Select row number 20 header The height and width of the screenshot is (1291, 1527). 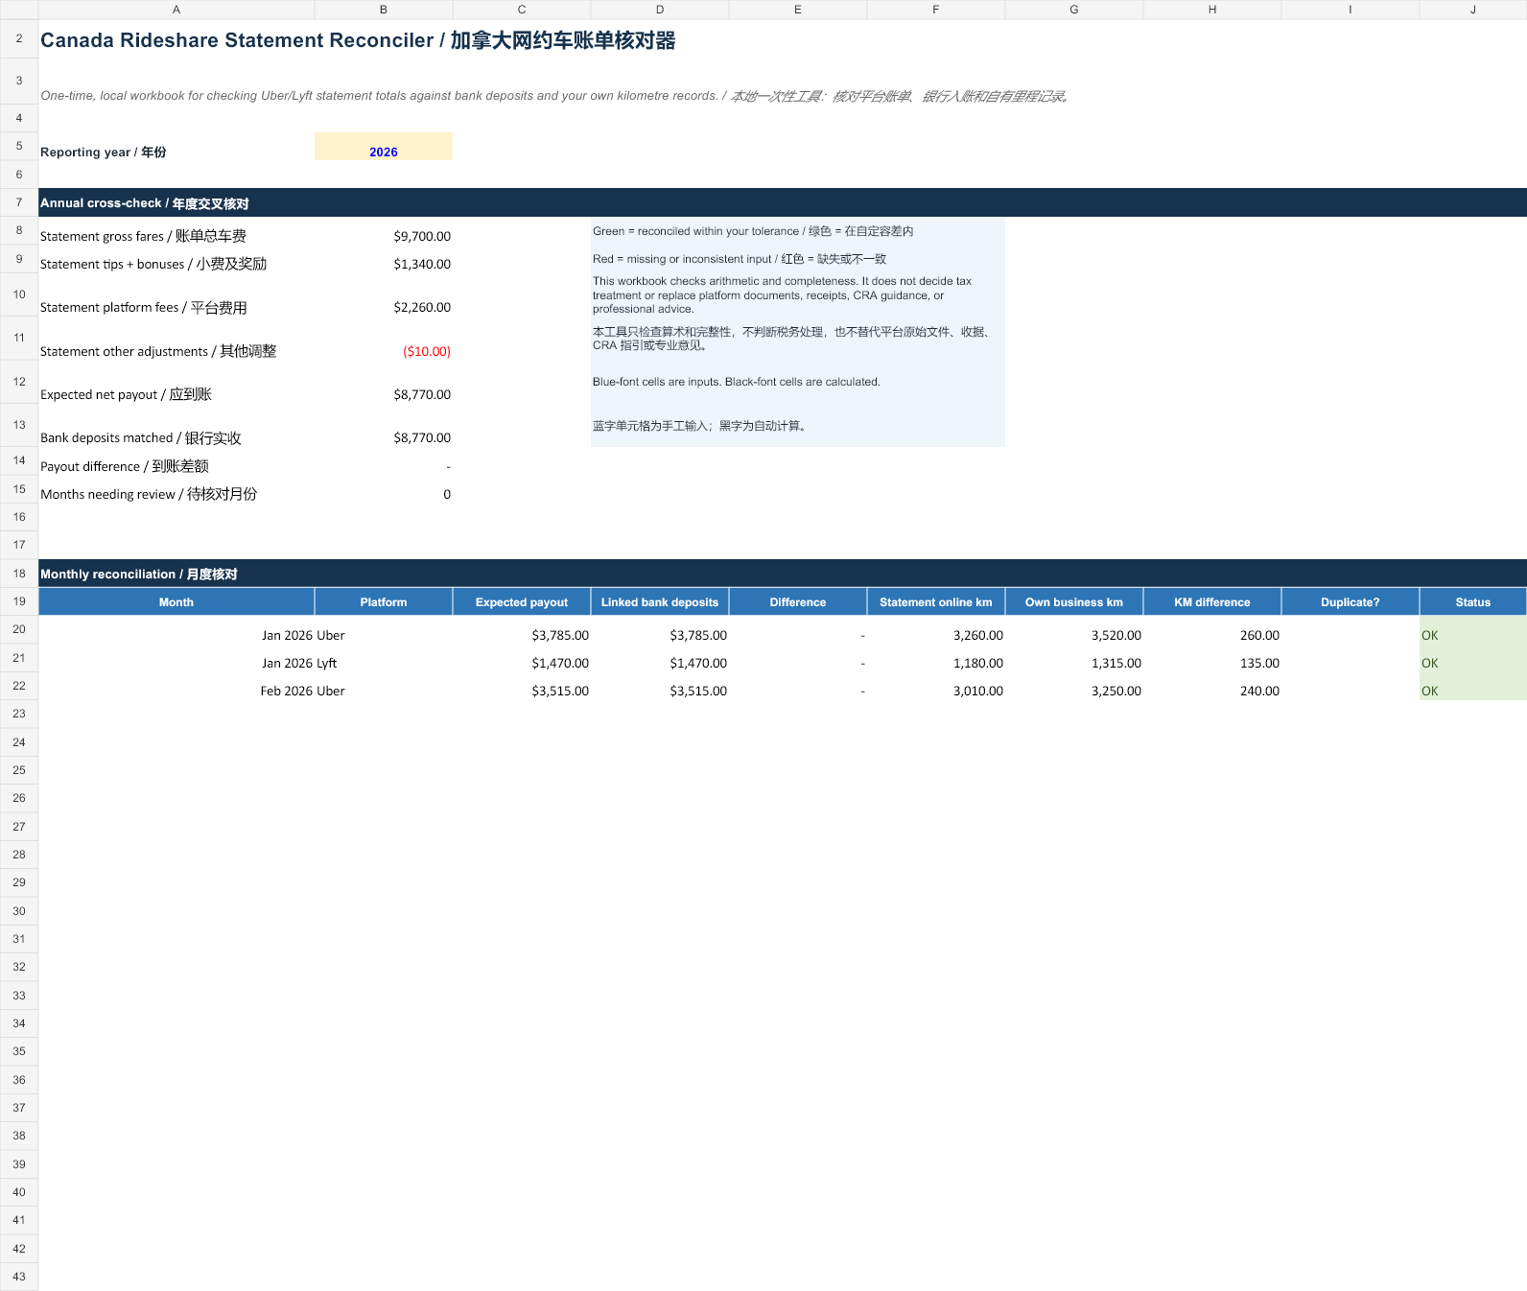click(19, 629)
